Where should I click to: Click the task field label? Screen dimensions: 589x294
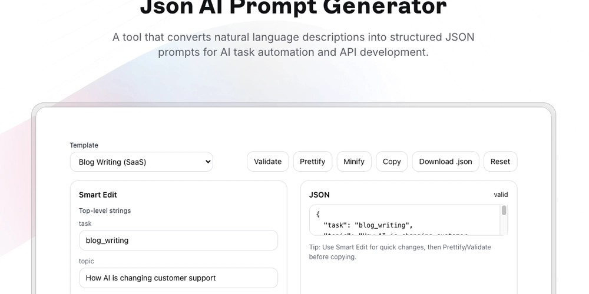click(85, 223)
